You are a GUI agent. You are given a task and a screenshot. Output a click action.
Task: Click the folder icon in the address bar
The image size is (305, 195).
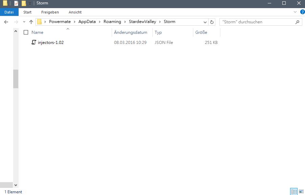39,21
